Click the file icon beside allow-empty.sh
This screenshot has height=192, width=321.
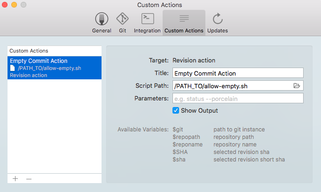(13, 68)
